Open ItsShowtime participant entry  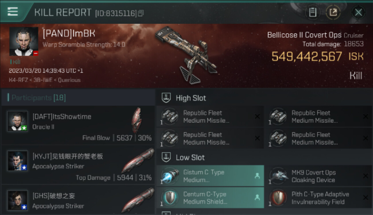78,125
